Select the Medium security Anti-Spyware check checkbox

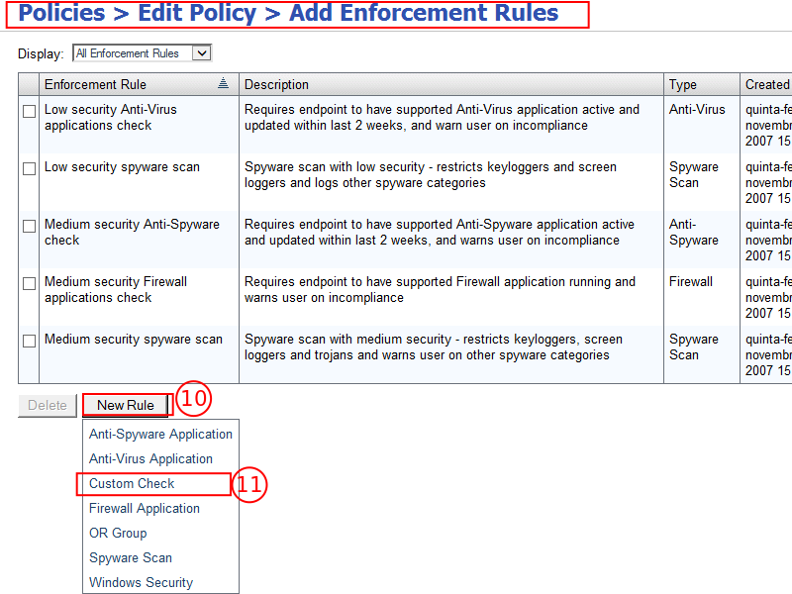(x=30, y=226)
